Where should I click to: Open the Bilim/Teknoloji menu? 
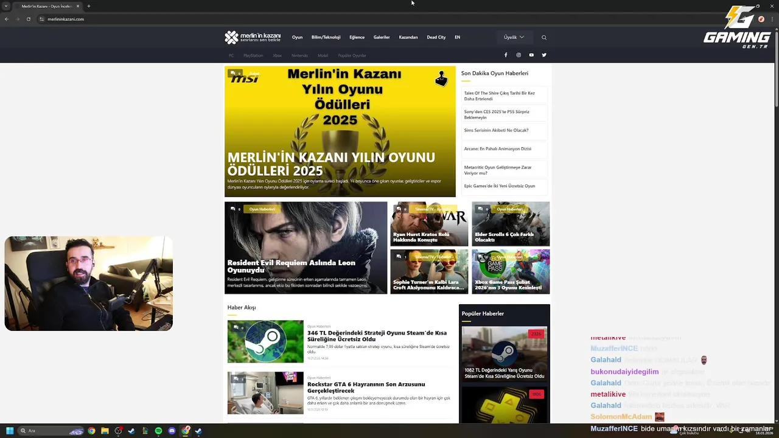(x=326, y=37)
